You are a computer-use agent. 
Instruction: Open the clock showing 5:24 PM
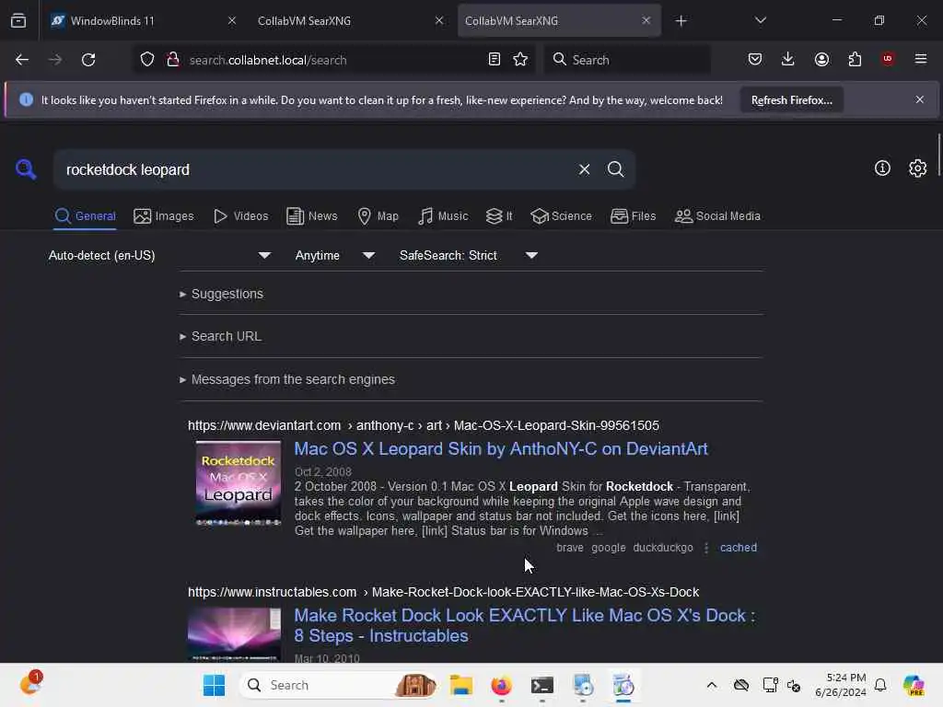tap(841, 685)
